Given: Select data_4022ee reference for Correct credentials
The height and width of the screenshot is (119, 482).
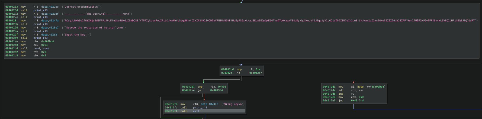Looking at the screenshot, I should pos(50,7).
